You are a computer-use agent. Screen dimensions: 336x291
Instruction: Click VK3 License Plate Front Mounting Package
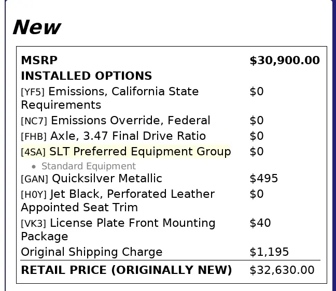click(118, 229)
